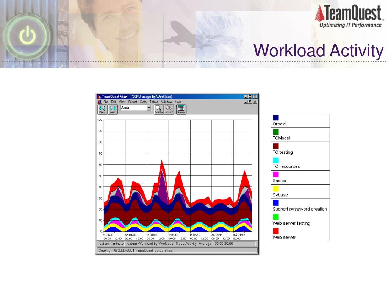
Task: Click the Oracle legend color swatch
Action: click(x=276, y=117)
